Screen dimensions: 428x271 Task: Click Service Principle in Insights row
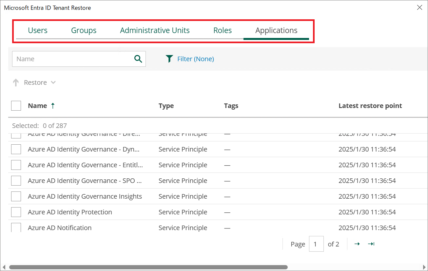coord(183,196)
